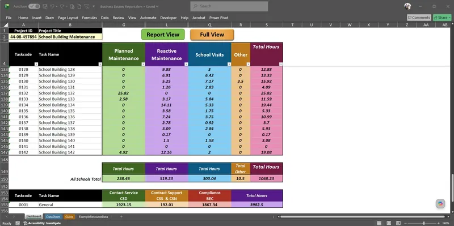
Task: Click Accessibility: Investigate in status bar
Action: (42, 223)
